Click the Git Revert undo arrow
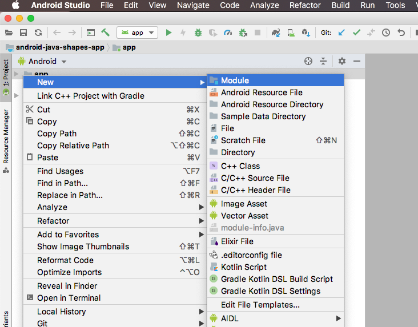 click(x=401, y=33)
